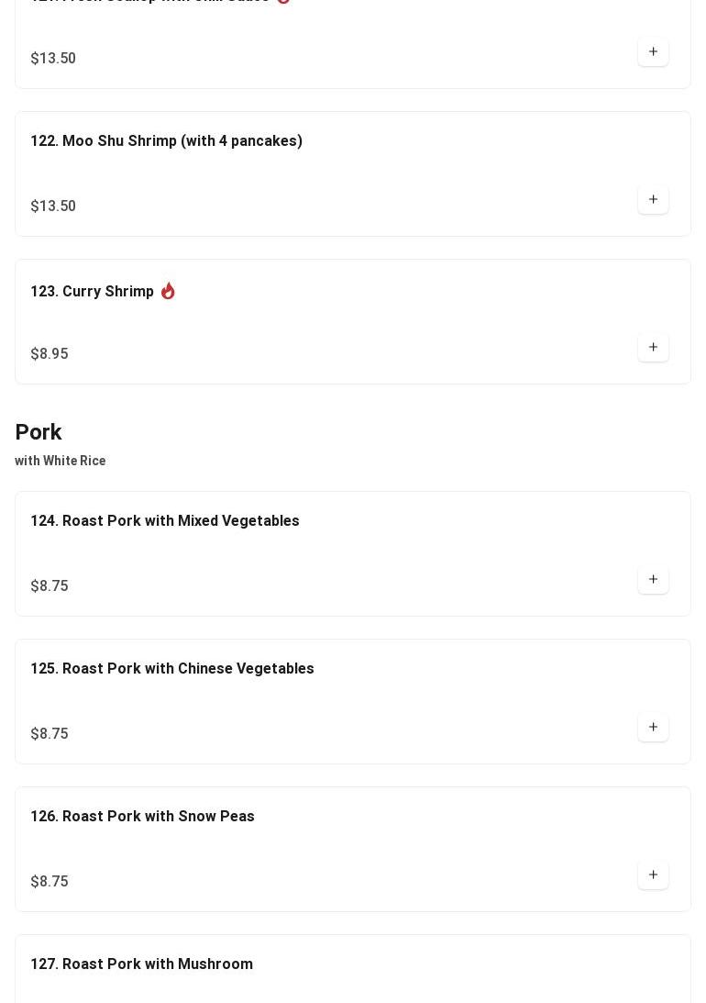
Task: Click the $8.95 Curry Shrimp price
Action: [50, 354]
